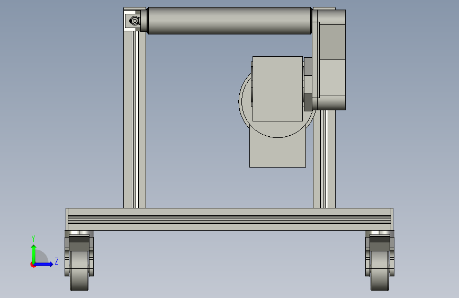This screenshot has height=298, width=459.
Task: Select the left caster swivel mount bracket
Action: click(x=79, y=241)
